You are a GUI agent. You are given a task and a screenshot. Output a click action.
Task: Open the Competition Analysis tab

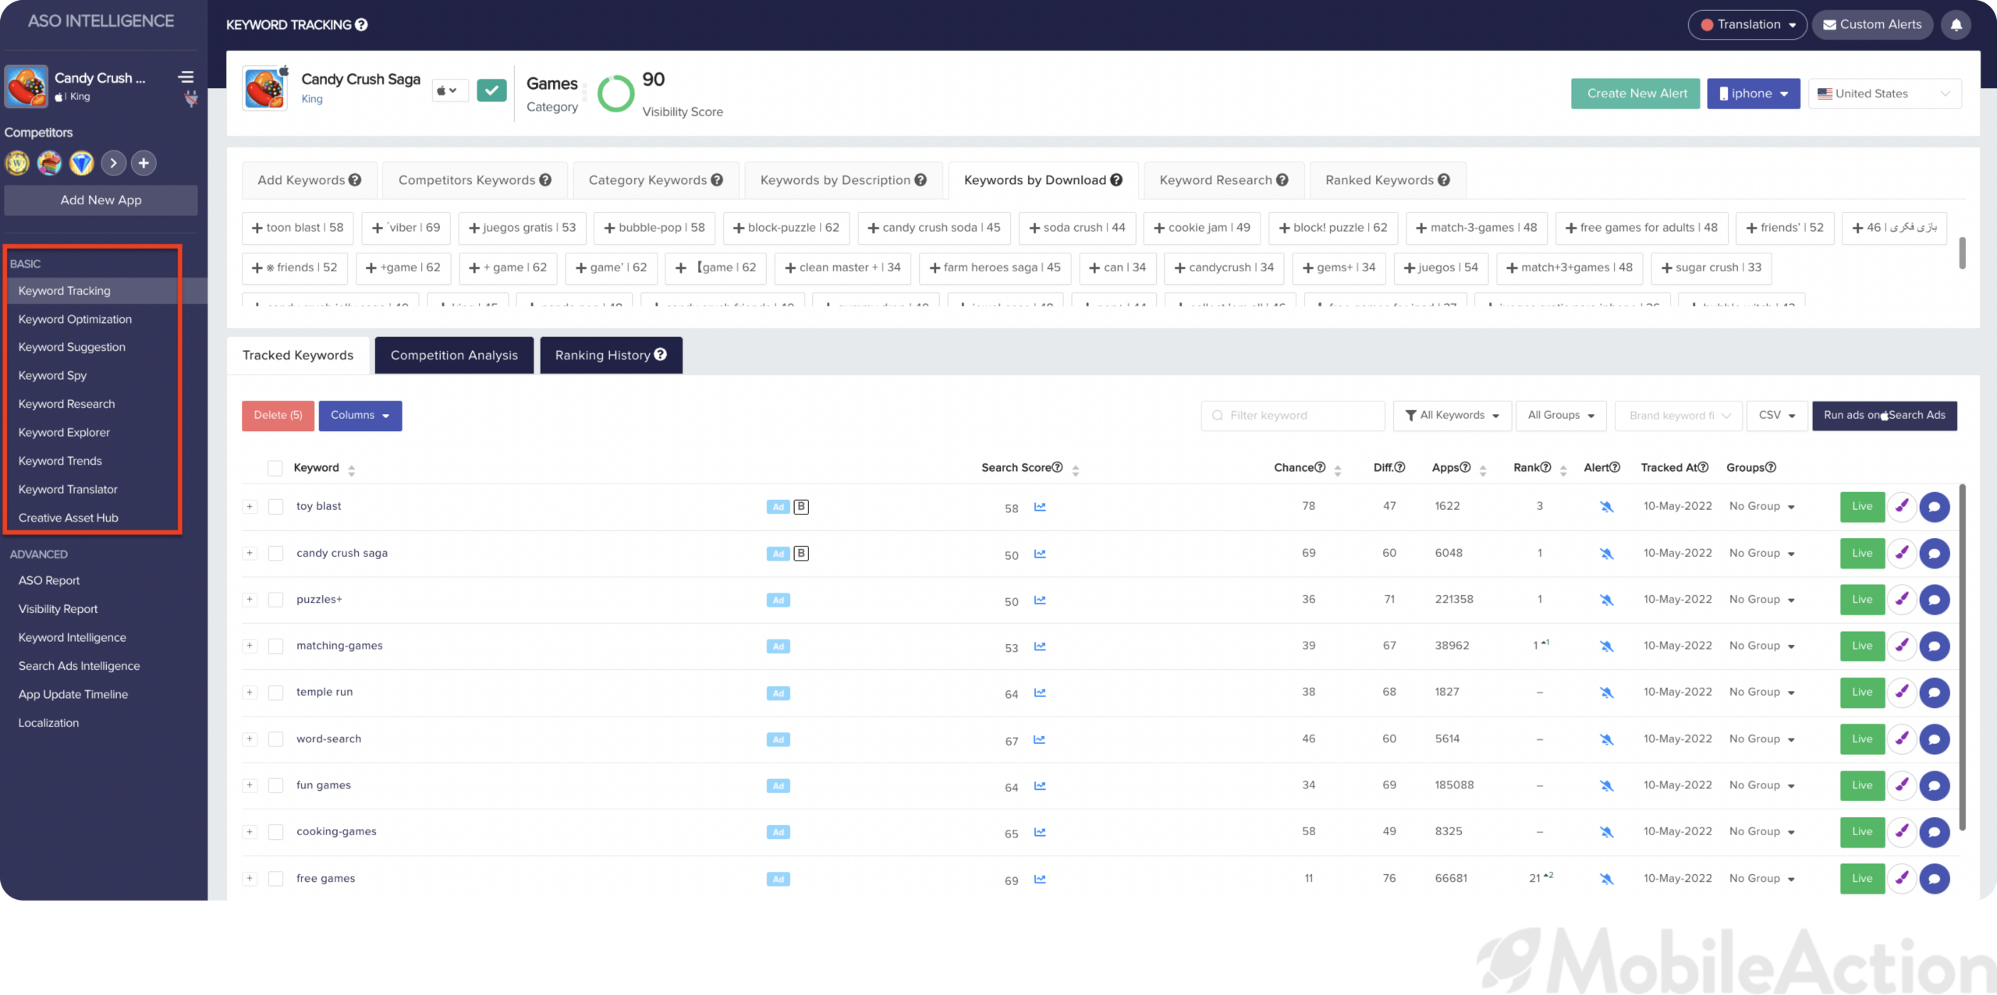(454, 356)
